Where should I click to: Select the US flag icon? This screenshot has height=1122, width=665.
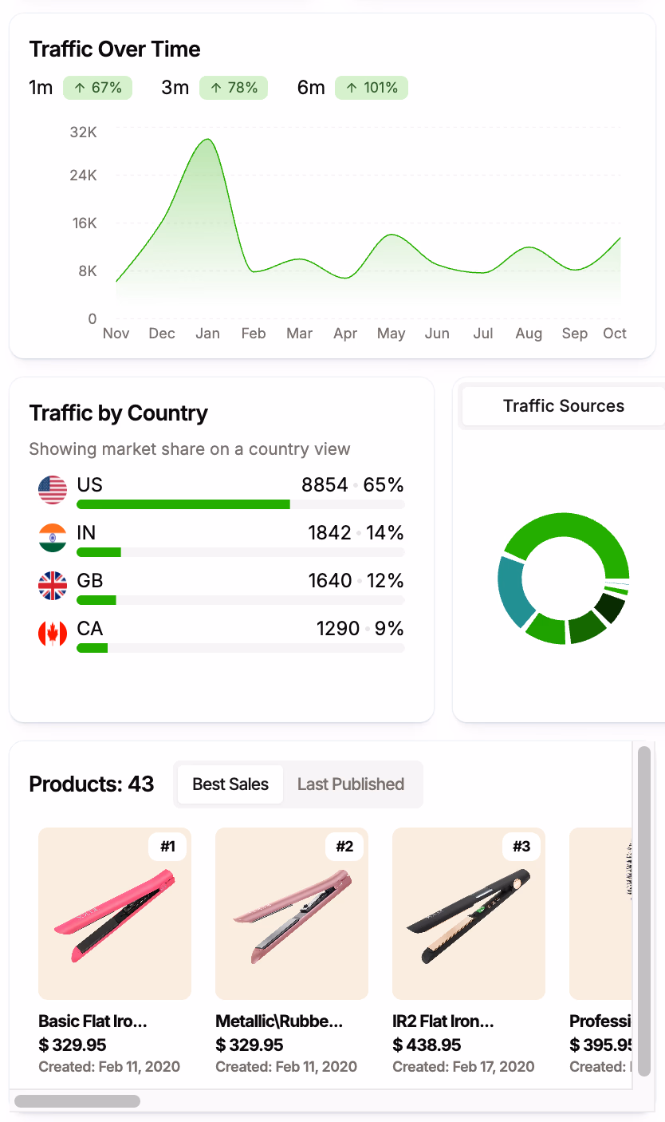coord(53,490)
